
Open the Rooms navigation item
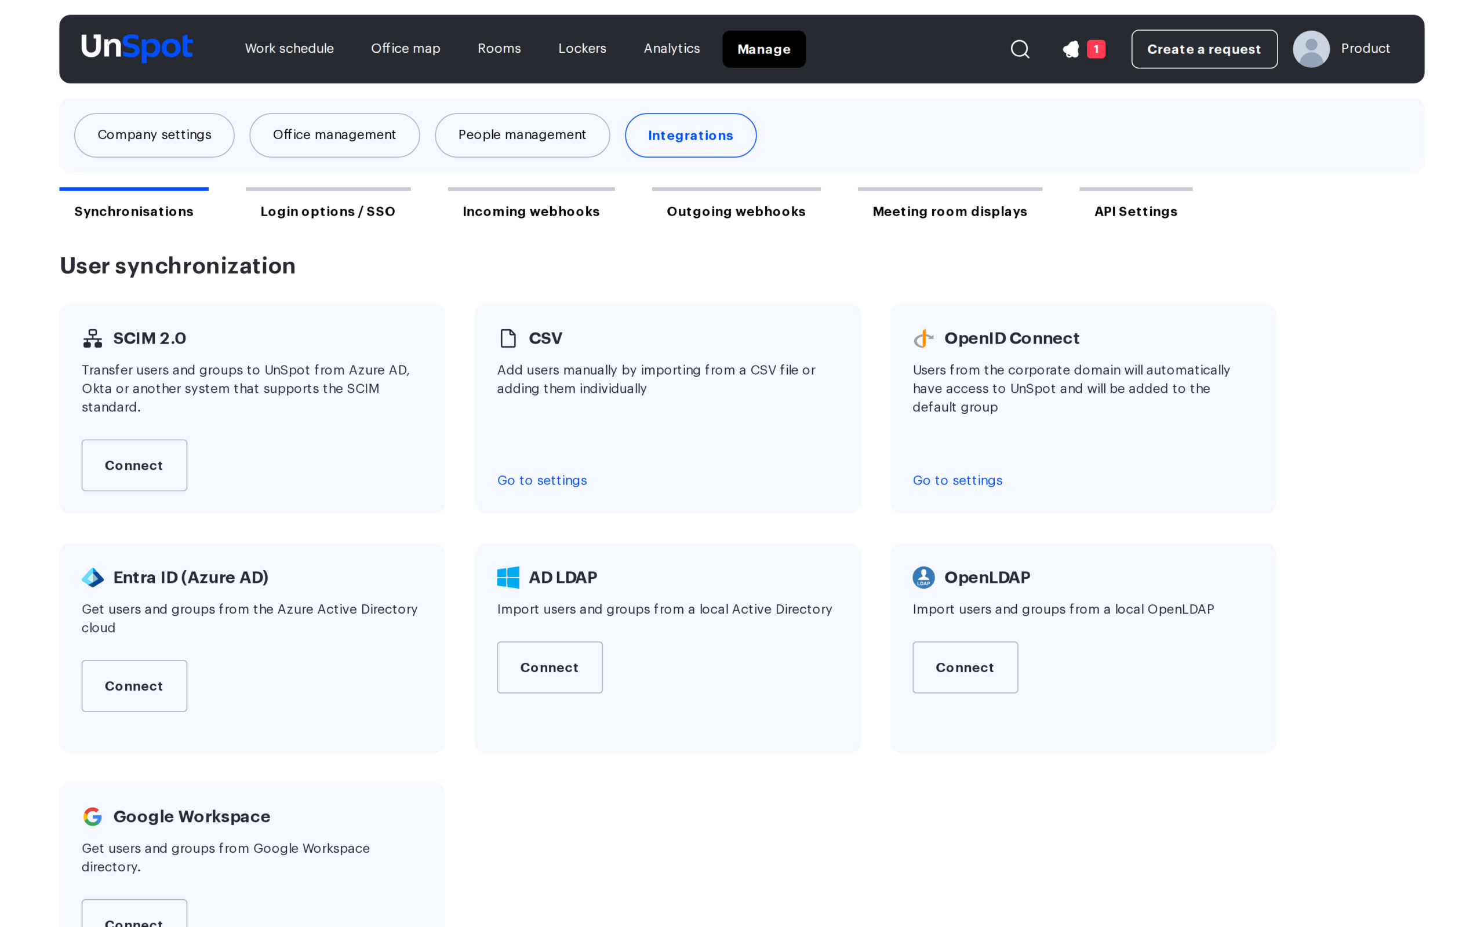click(499, 49)
